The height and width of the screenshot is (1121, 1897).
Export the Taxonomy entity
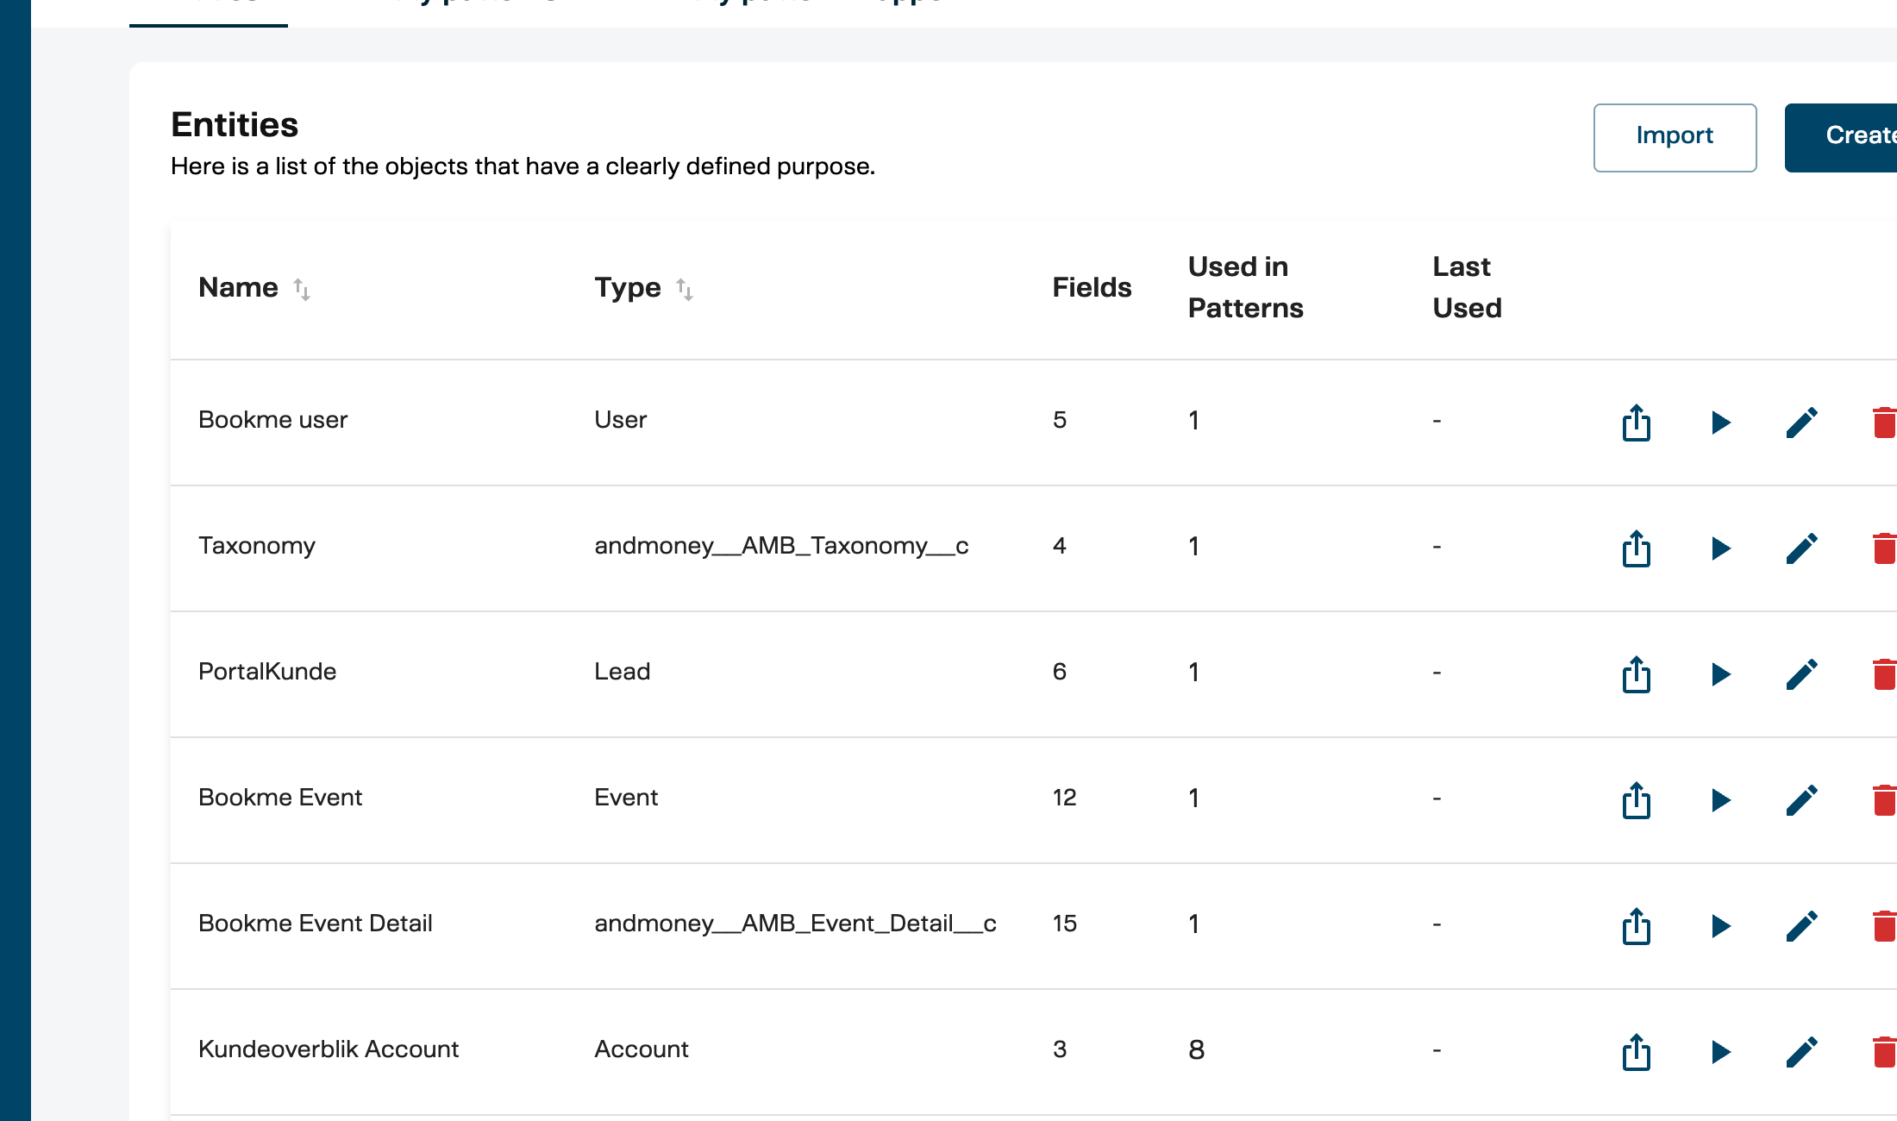click(x=1636, y=549)
